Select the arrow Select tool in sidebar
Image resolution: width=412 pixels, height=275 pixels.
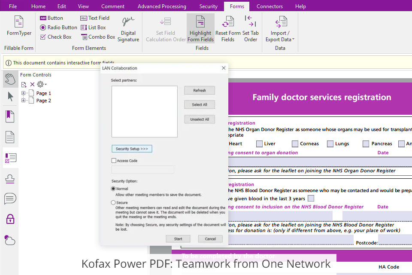10,97
